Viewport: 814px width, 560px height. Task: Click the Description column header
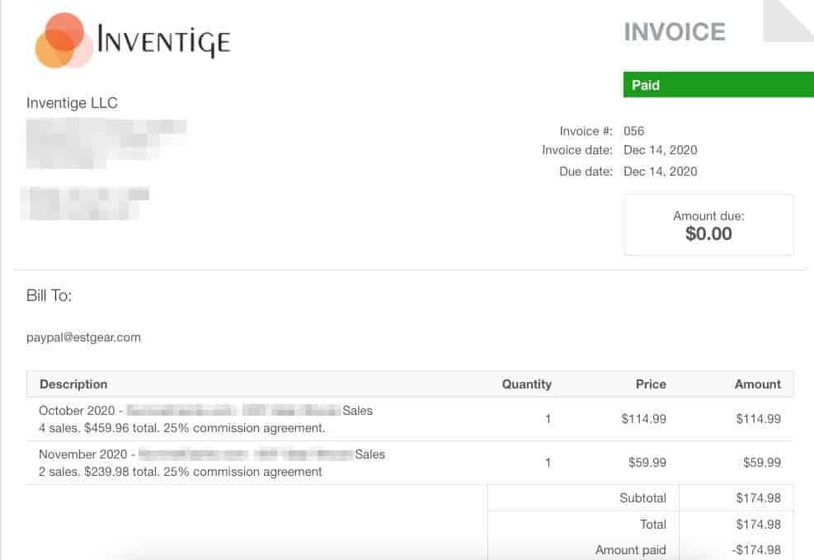pyautogui.click(x=73, y=384)
